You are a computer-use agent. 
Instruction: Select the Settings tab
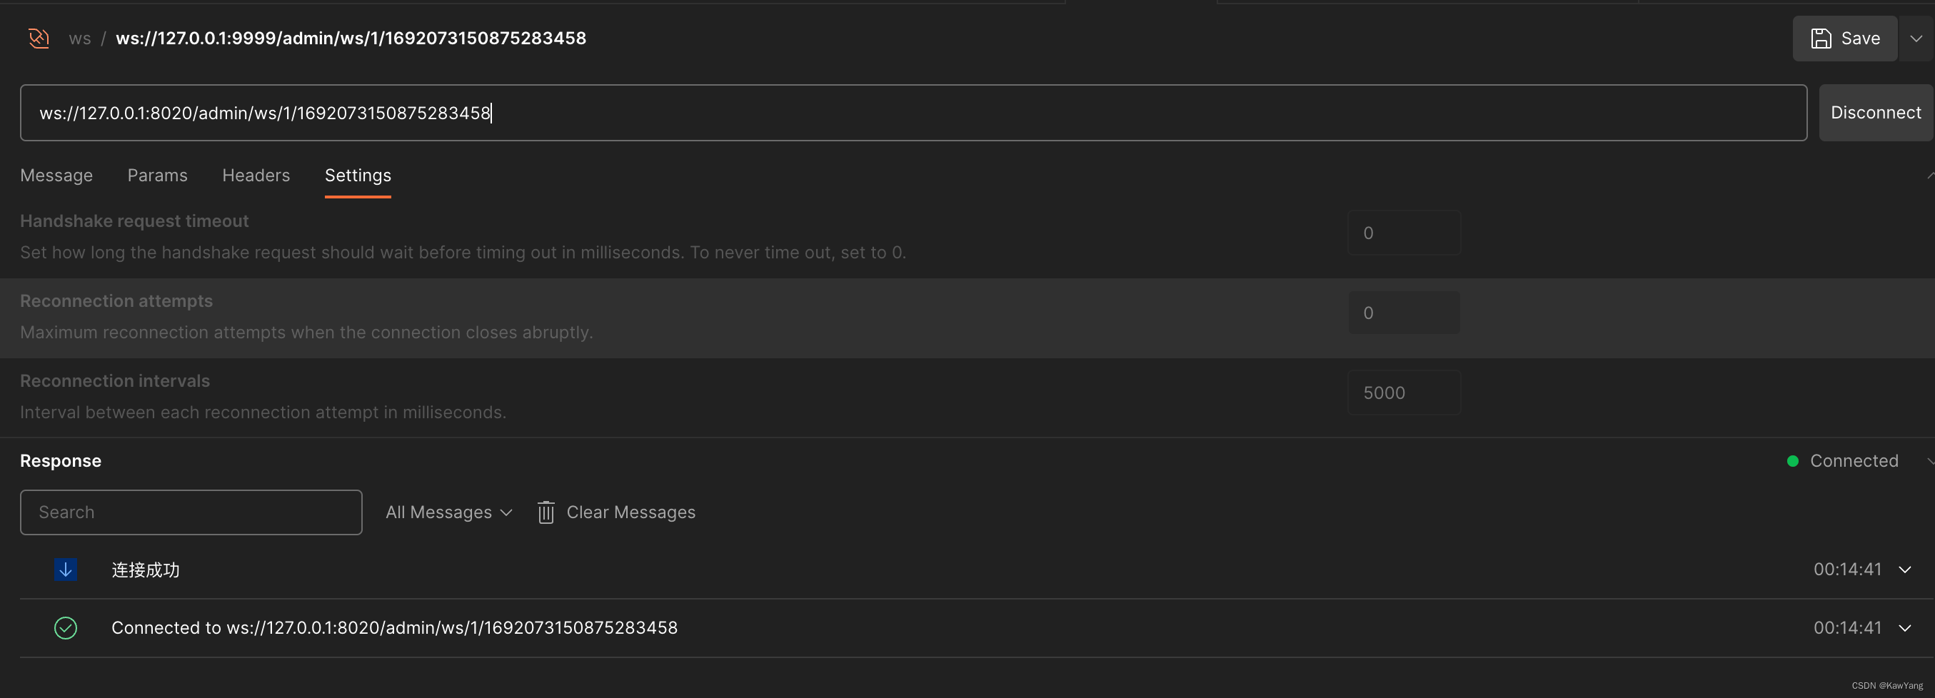pyautogui.click(x=357, y=175)
